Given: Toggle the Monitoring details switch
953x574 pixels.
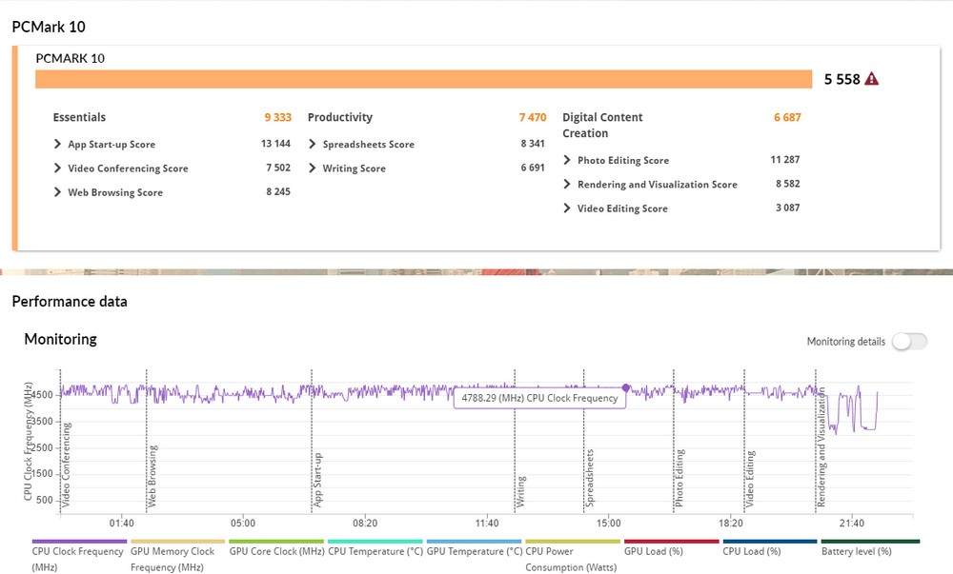Looking at the screenshot, I should (x=909, y=342).
